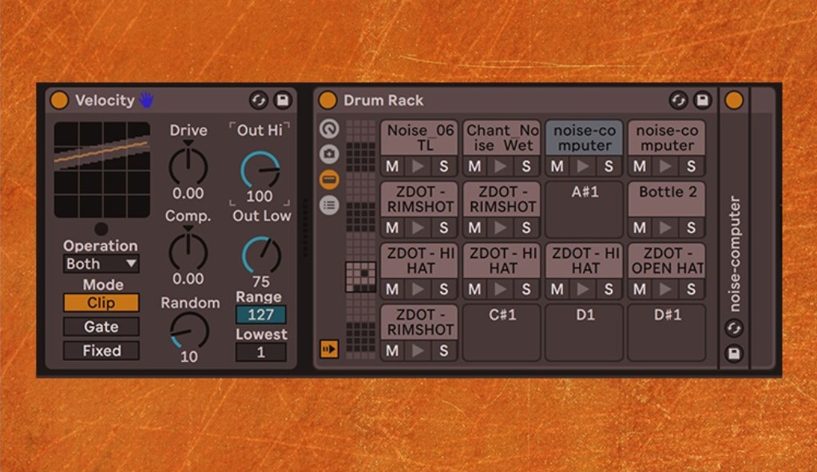817x472 pixels.
Task: Mute the Chant_Noise Wet pad
Action: (474, 167)
